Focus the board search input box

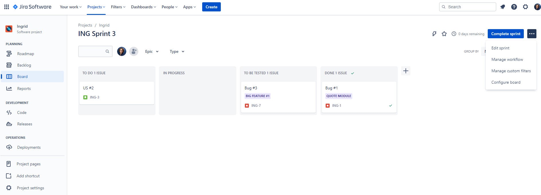pos(95,51)
